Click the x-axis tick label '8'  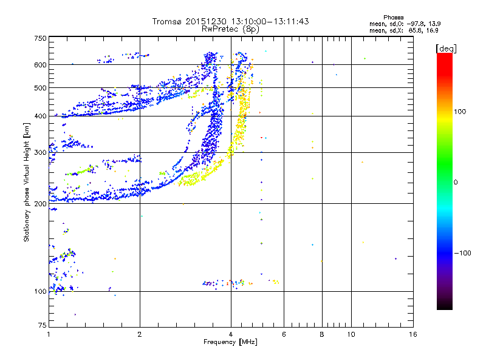(x=322, y=334)
